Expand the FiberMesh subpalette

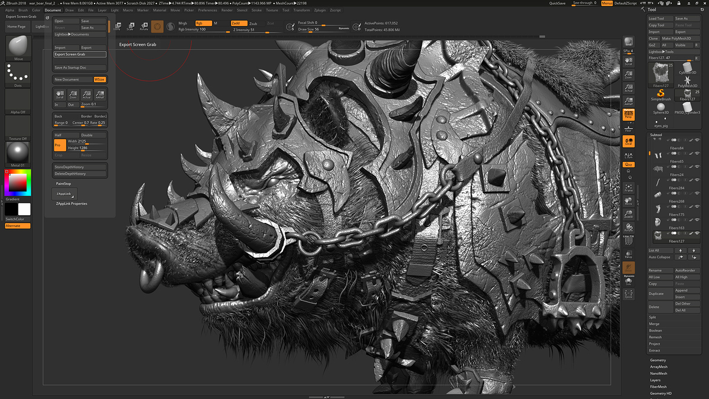pos(658,387)
